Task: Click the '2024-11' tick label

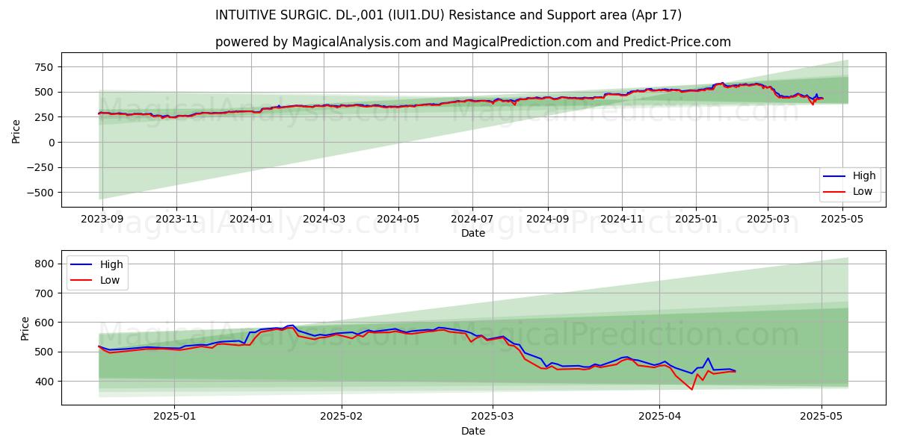Action: [x=622, y=218]
